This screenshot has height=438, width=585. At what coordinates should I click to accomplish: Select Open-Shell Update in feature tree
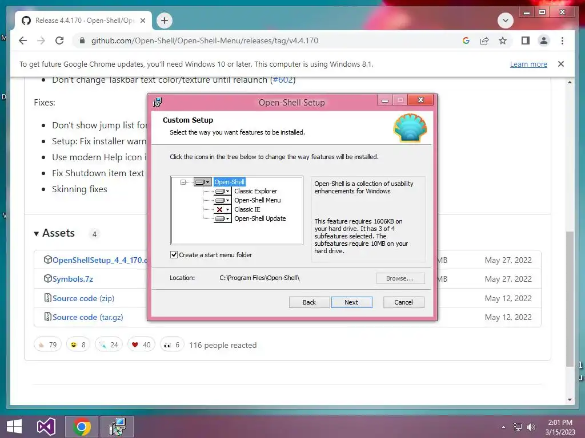coord(260,218)
